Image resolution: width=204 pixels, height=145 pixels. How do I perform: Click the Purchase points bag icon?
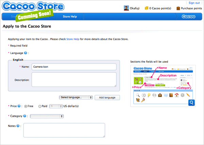point(178,8)
